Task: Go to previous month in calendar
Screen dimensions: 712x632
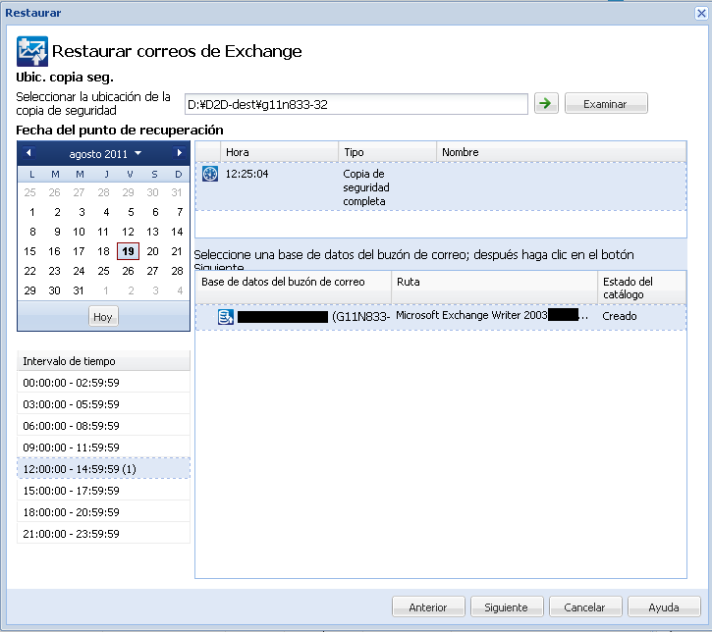Action: [x=28, y=153]
